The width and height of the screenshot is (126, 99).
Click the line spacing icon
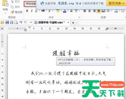click(x=108, y=11)
